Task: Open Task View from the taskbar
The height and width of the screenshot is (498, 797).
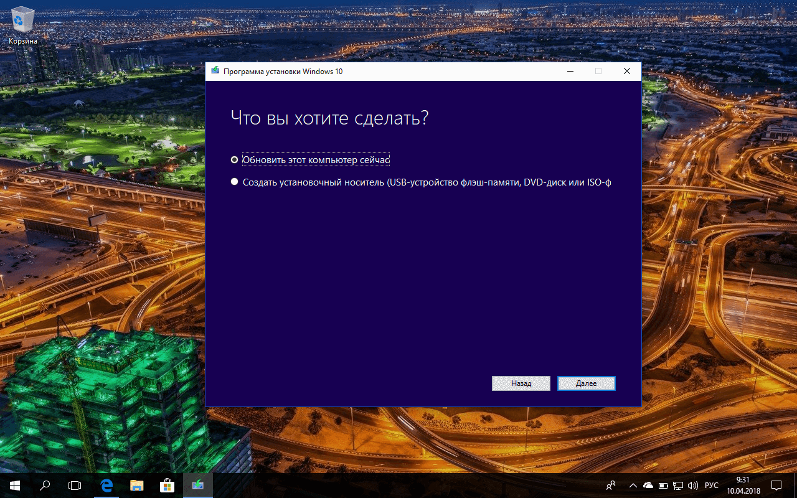Action: [75, 486]
